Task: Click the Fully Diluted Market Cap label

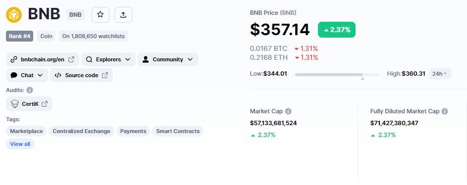Action: coord(405,111)
